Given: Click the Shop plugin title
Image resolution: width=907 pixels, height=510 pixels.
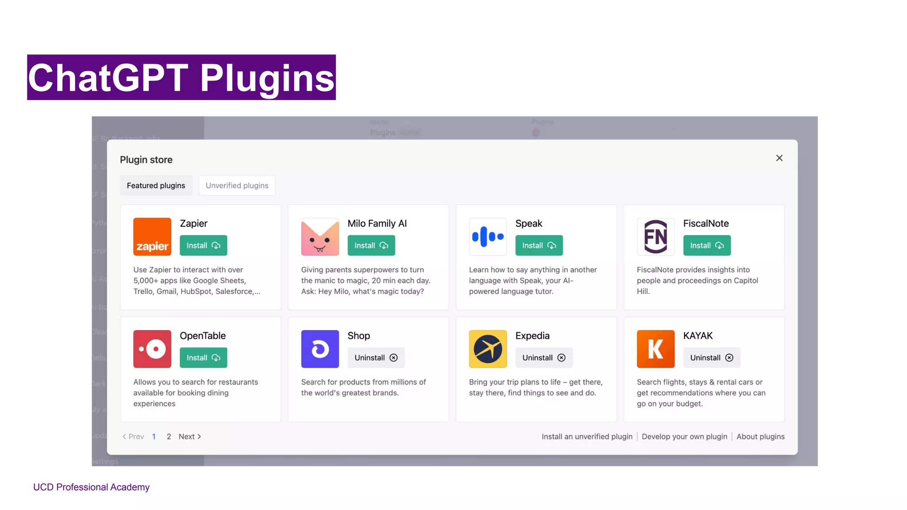Looking at the screenshot, I should (x=359, y=336).
